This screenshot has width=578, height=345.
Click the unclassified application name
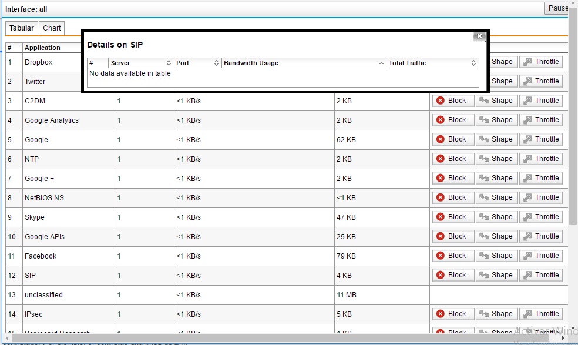click(x=43, y=295)
